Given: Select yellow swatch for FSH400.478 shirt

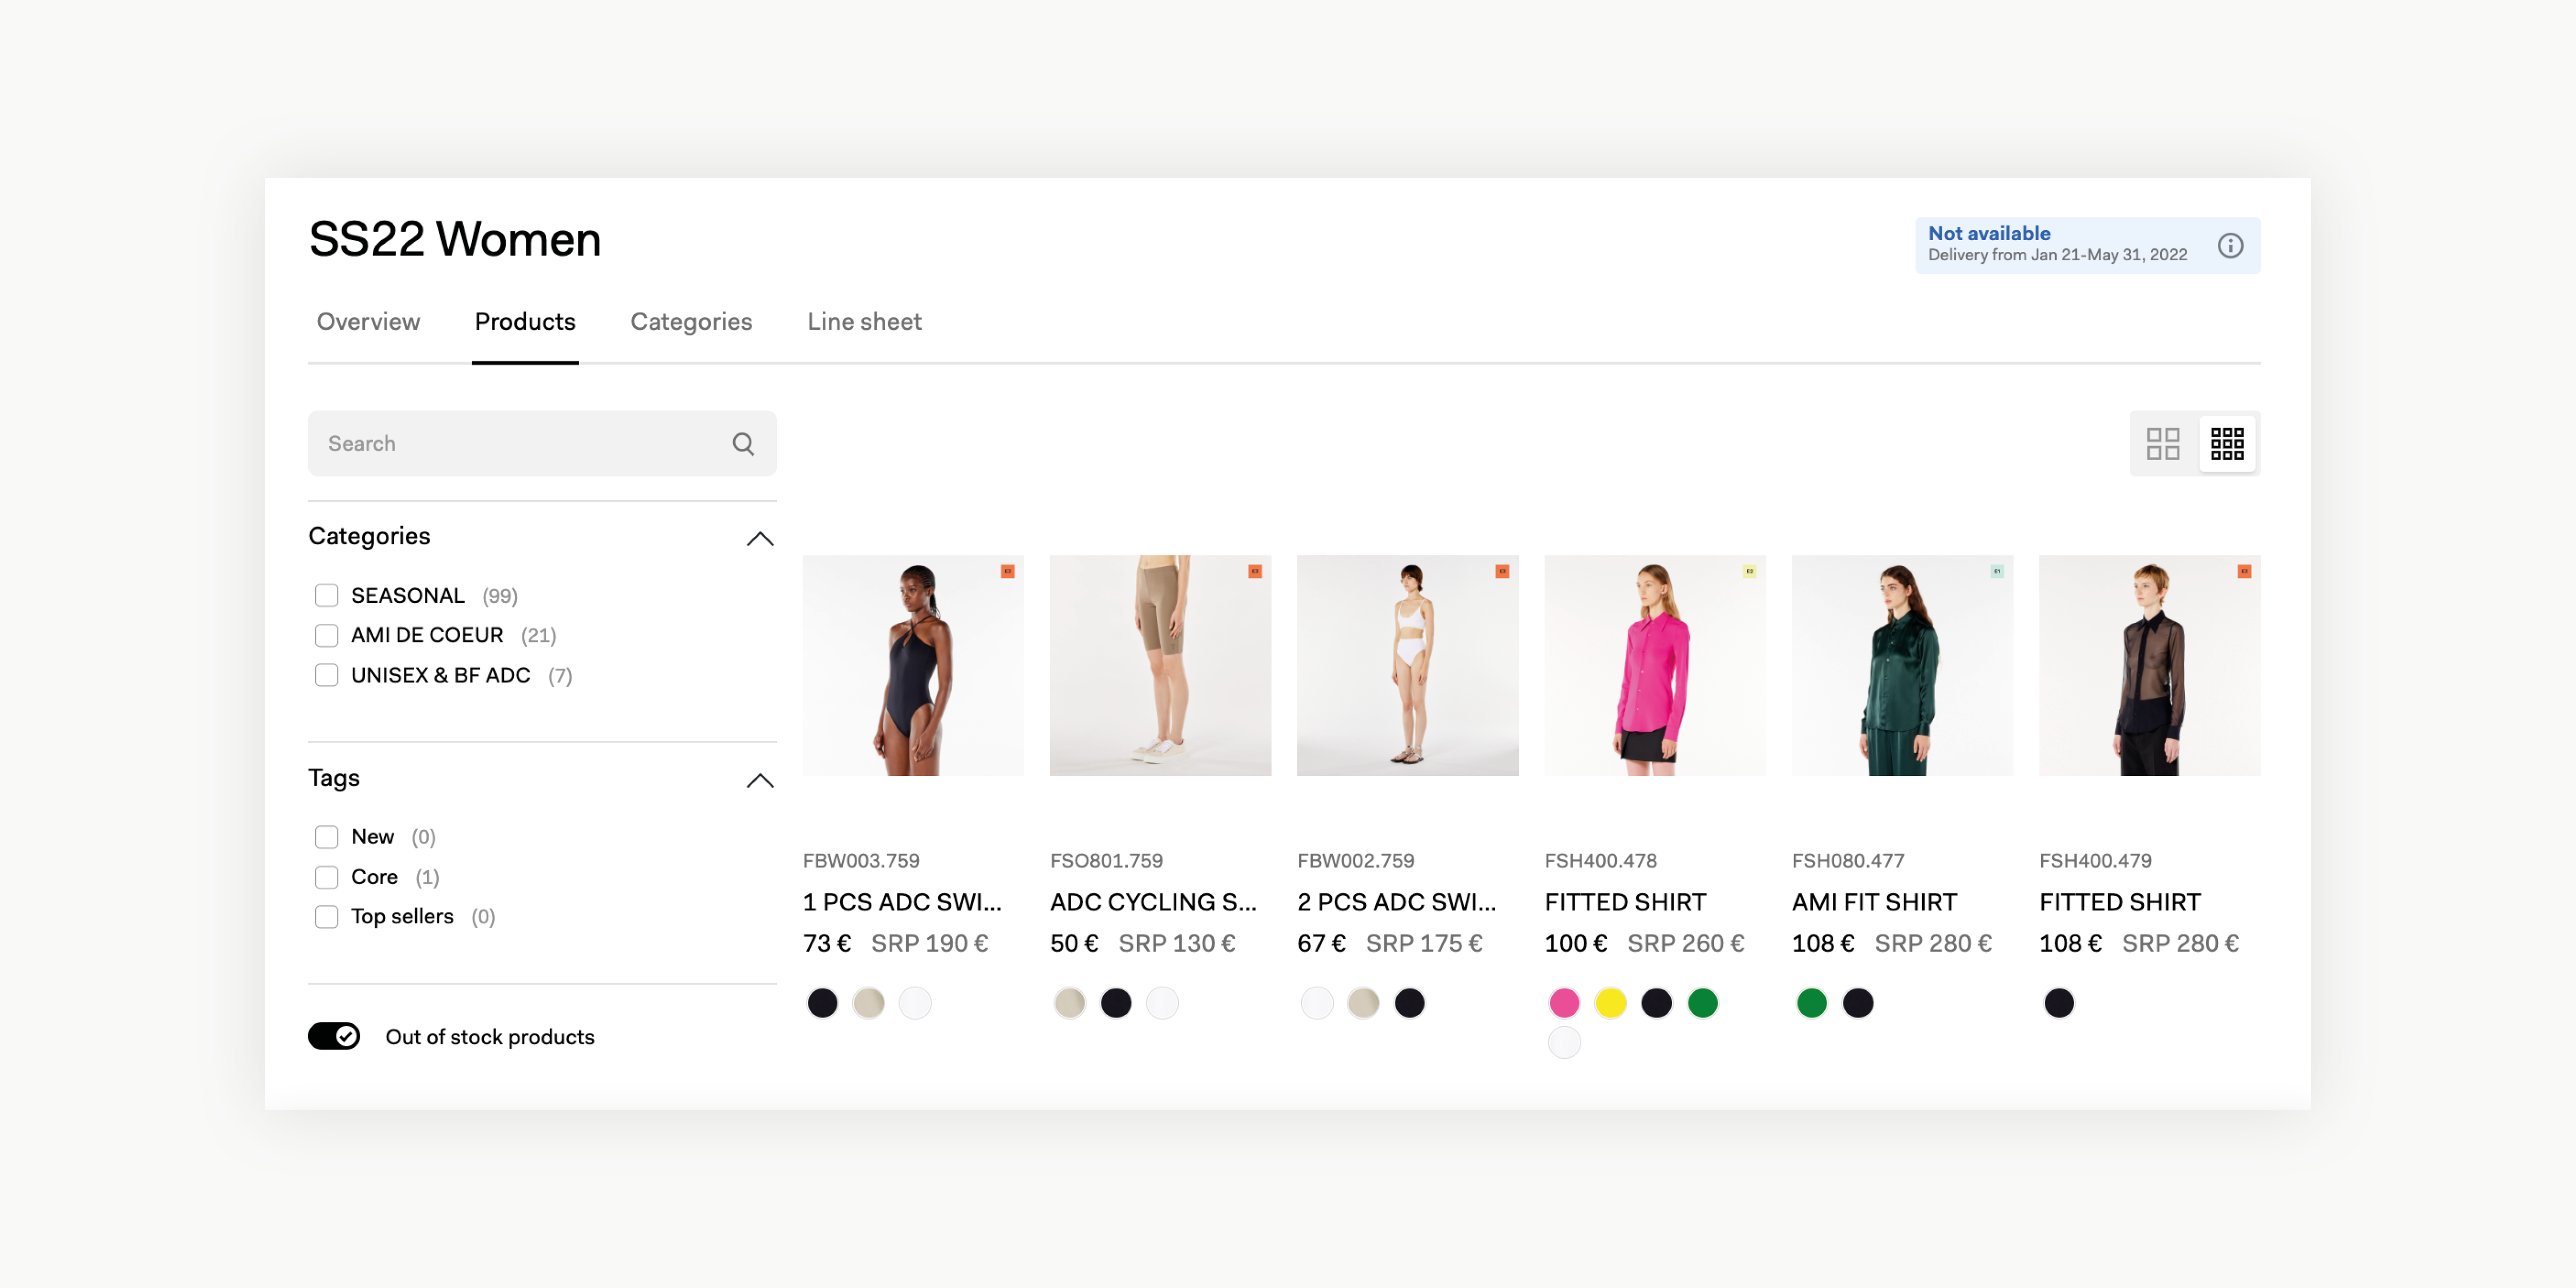Looking at the screenshot, I should tap(1610, 1002).
